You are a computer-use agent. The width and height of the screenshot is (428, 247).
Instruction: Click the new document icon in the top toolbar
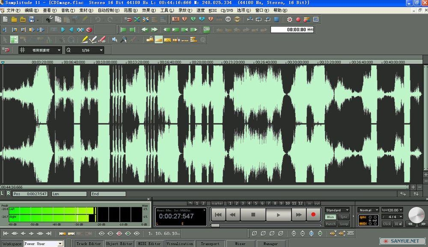click(x=5, y=19)
